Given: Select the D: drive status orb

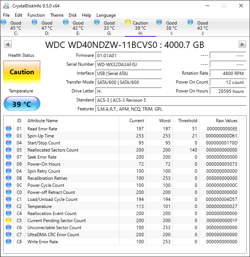Looking at the screenshot, I should [x=34, y=22].
